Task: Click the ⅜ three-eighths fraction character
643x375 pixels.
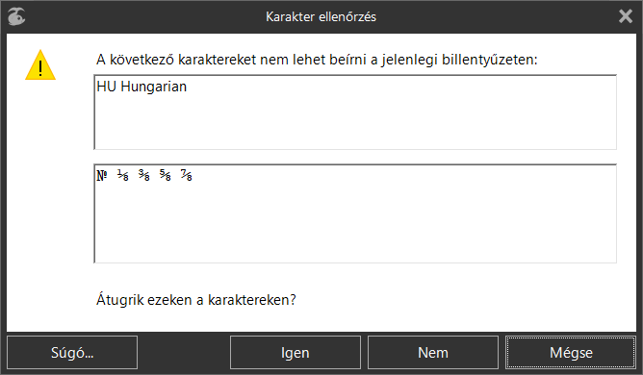Action: (144, 175)
